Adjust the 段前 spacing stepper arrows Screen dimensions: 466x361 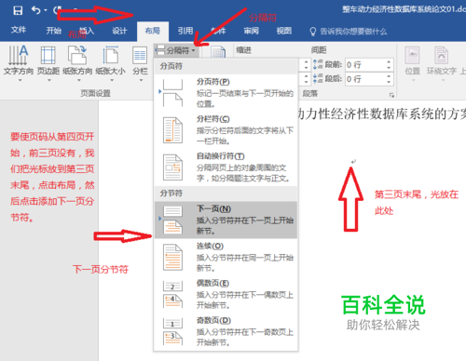pyautogui.click(x=389, y=65)
